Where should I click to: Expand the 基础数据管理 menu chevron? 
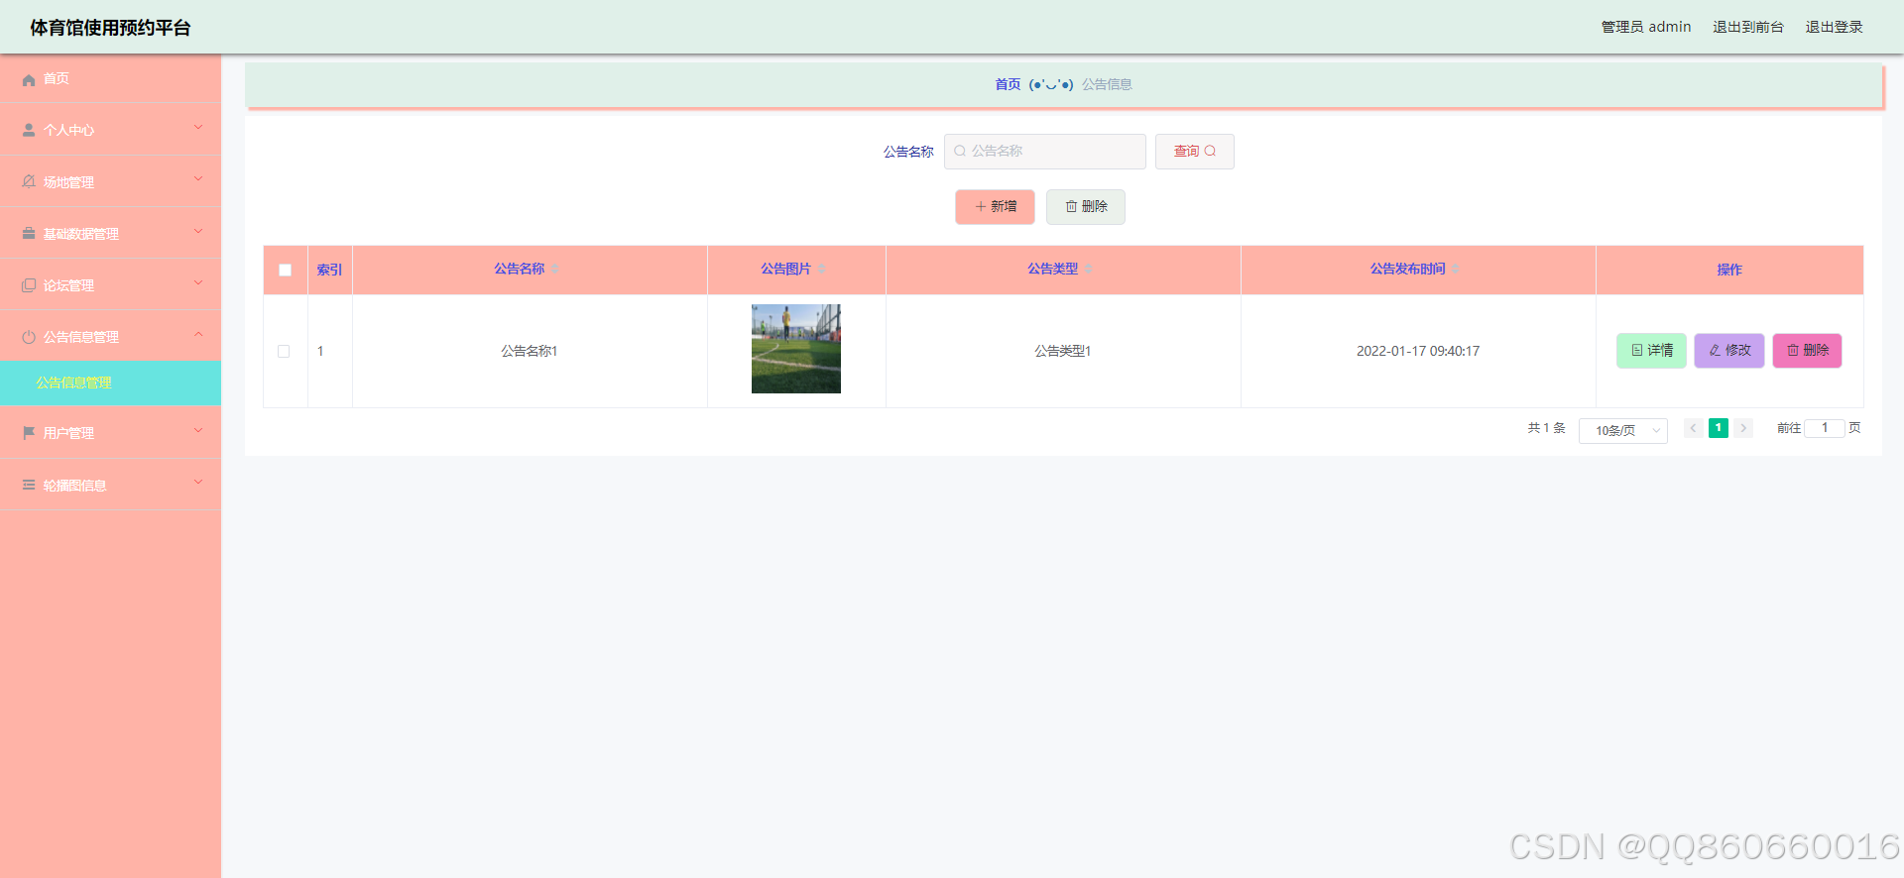(x=198, y=231)
